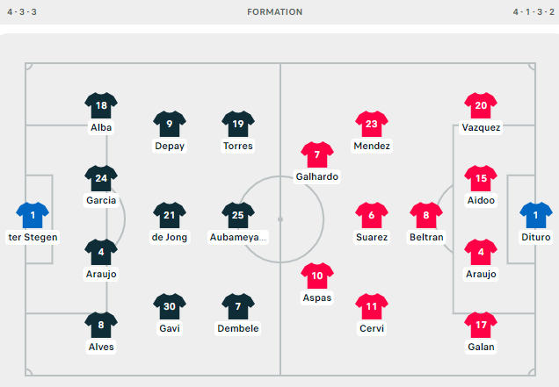Select the Aidoo player name label
The width and height of the screenshot is (559, 387).
(x=481, y=200)
